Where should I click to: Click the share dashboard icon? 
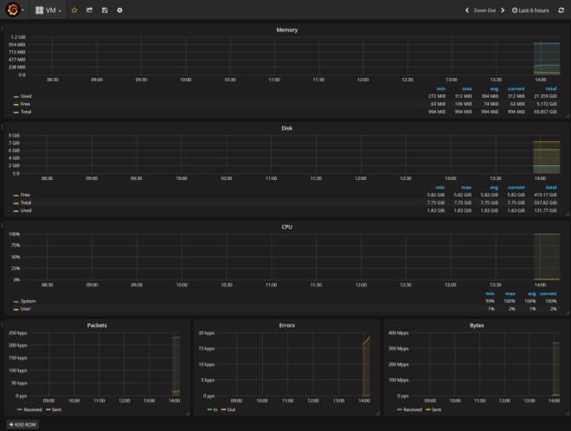89,10
